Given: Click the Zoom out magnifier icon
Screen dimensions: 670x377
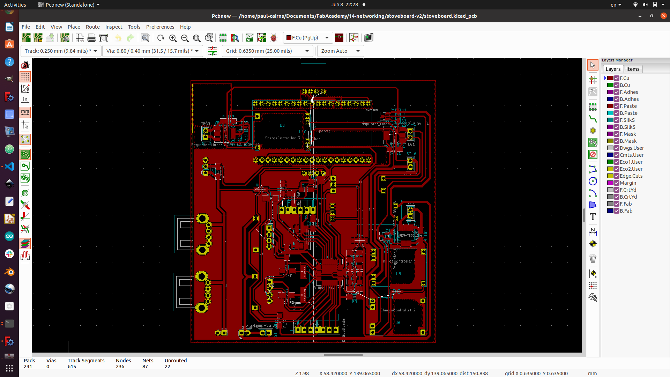Looking at the screenshot, I should pos(185,38).
